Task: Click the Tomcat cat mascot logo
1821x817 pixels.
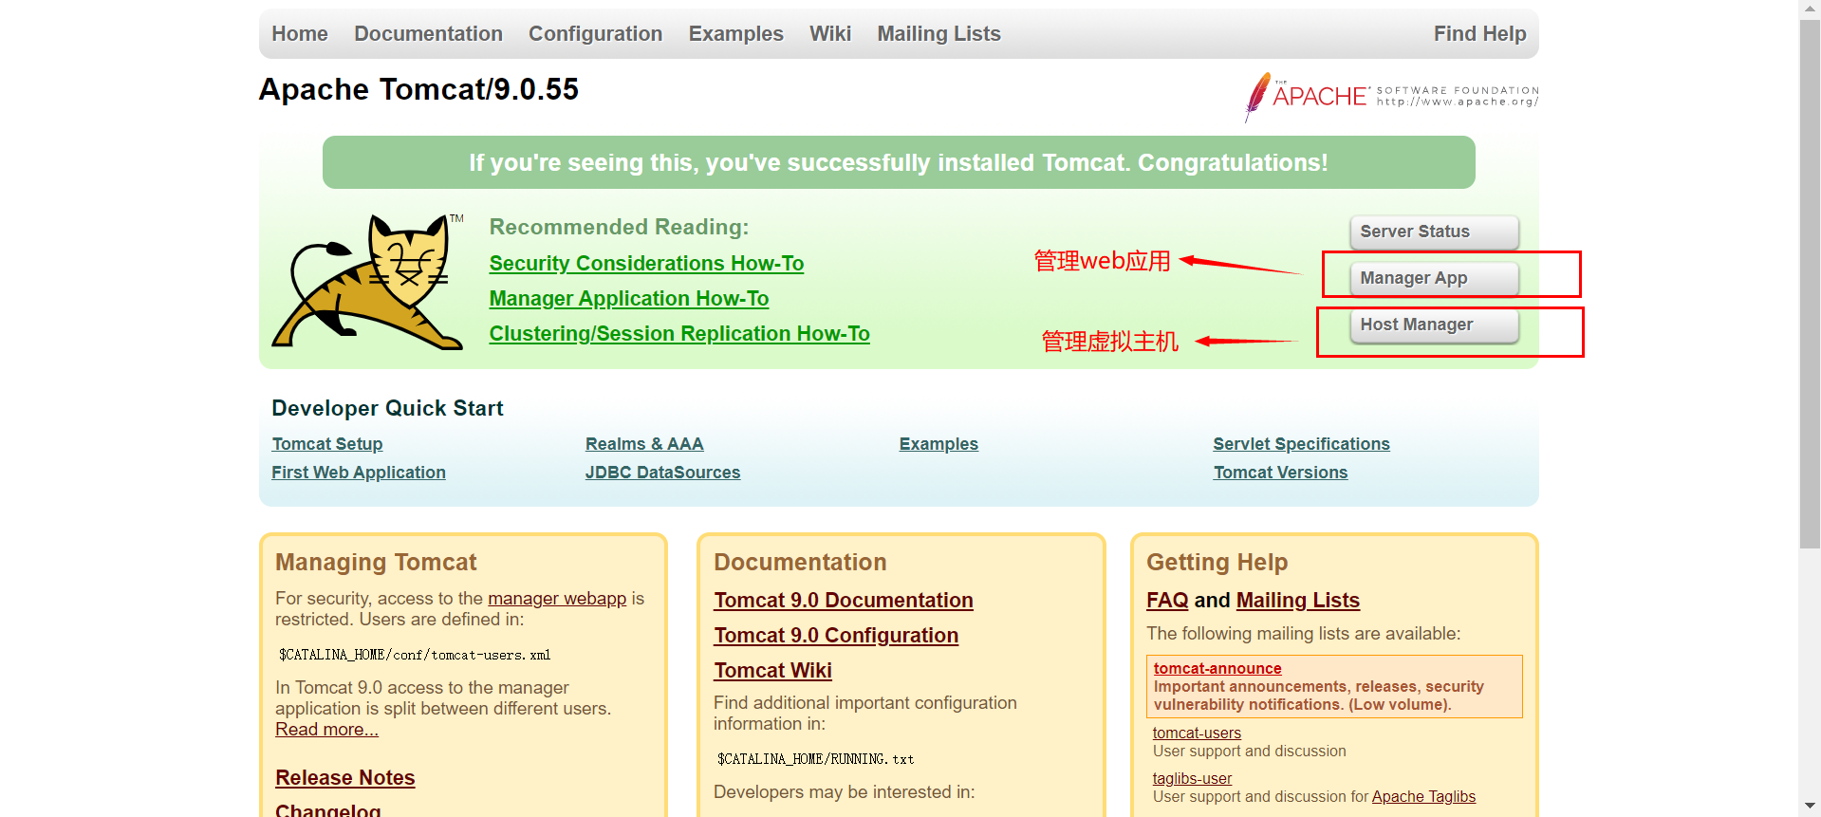Action: (367, 282)
